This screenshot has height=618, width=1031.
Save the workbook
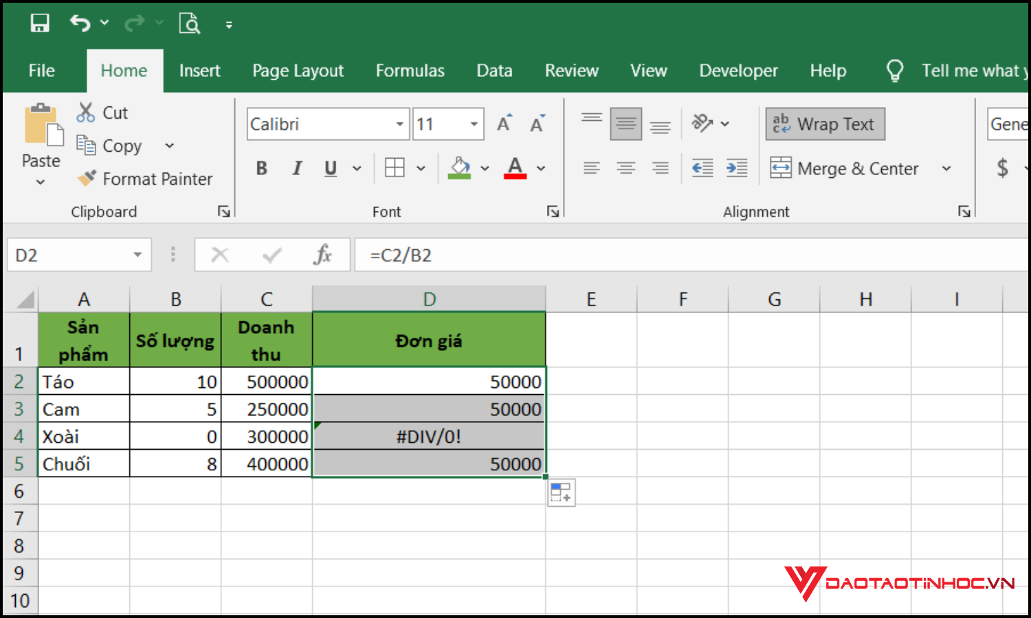point(39,23)
